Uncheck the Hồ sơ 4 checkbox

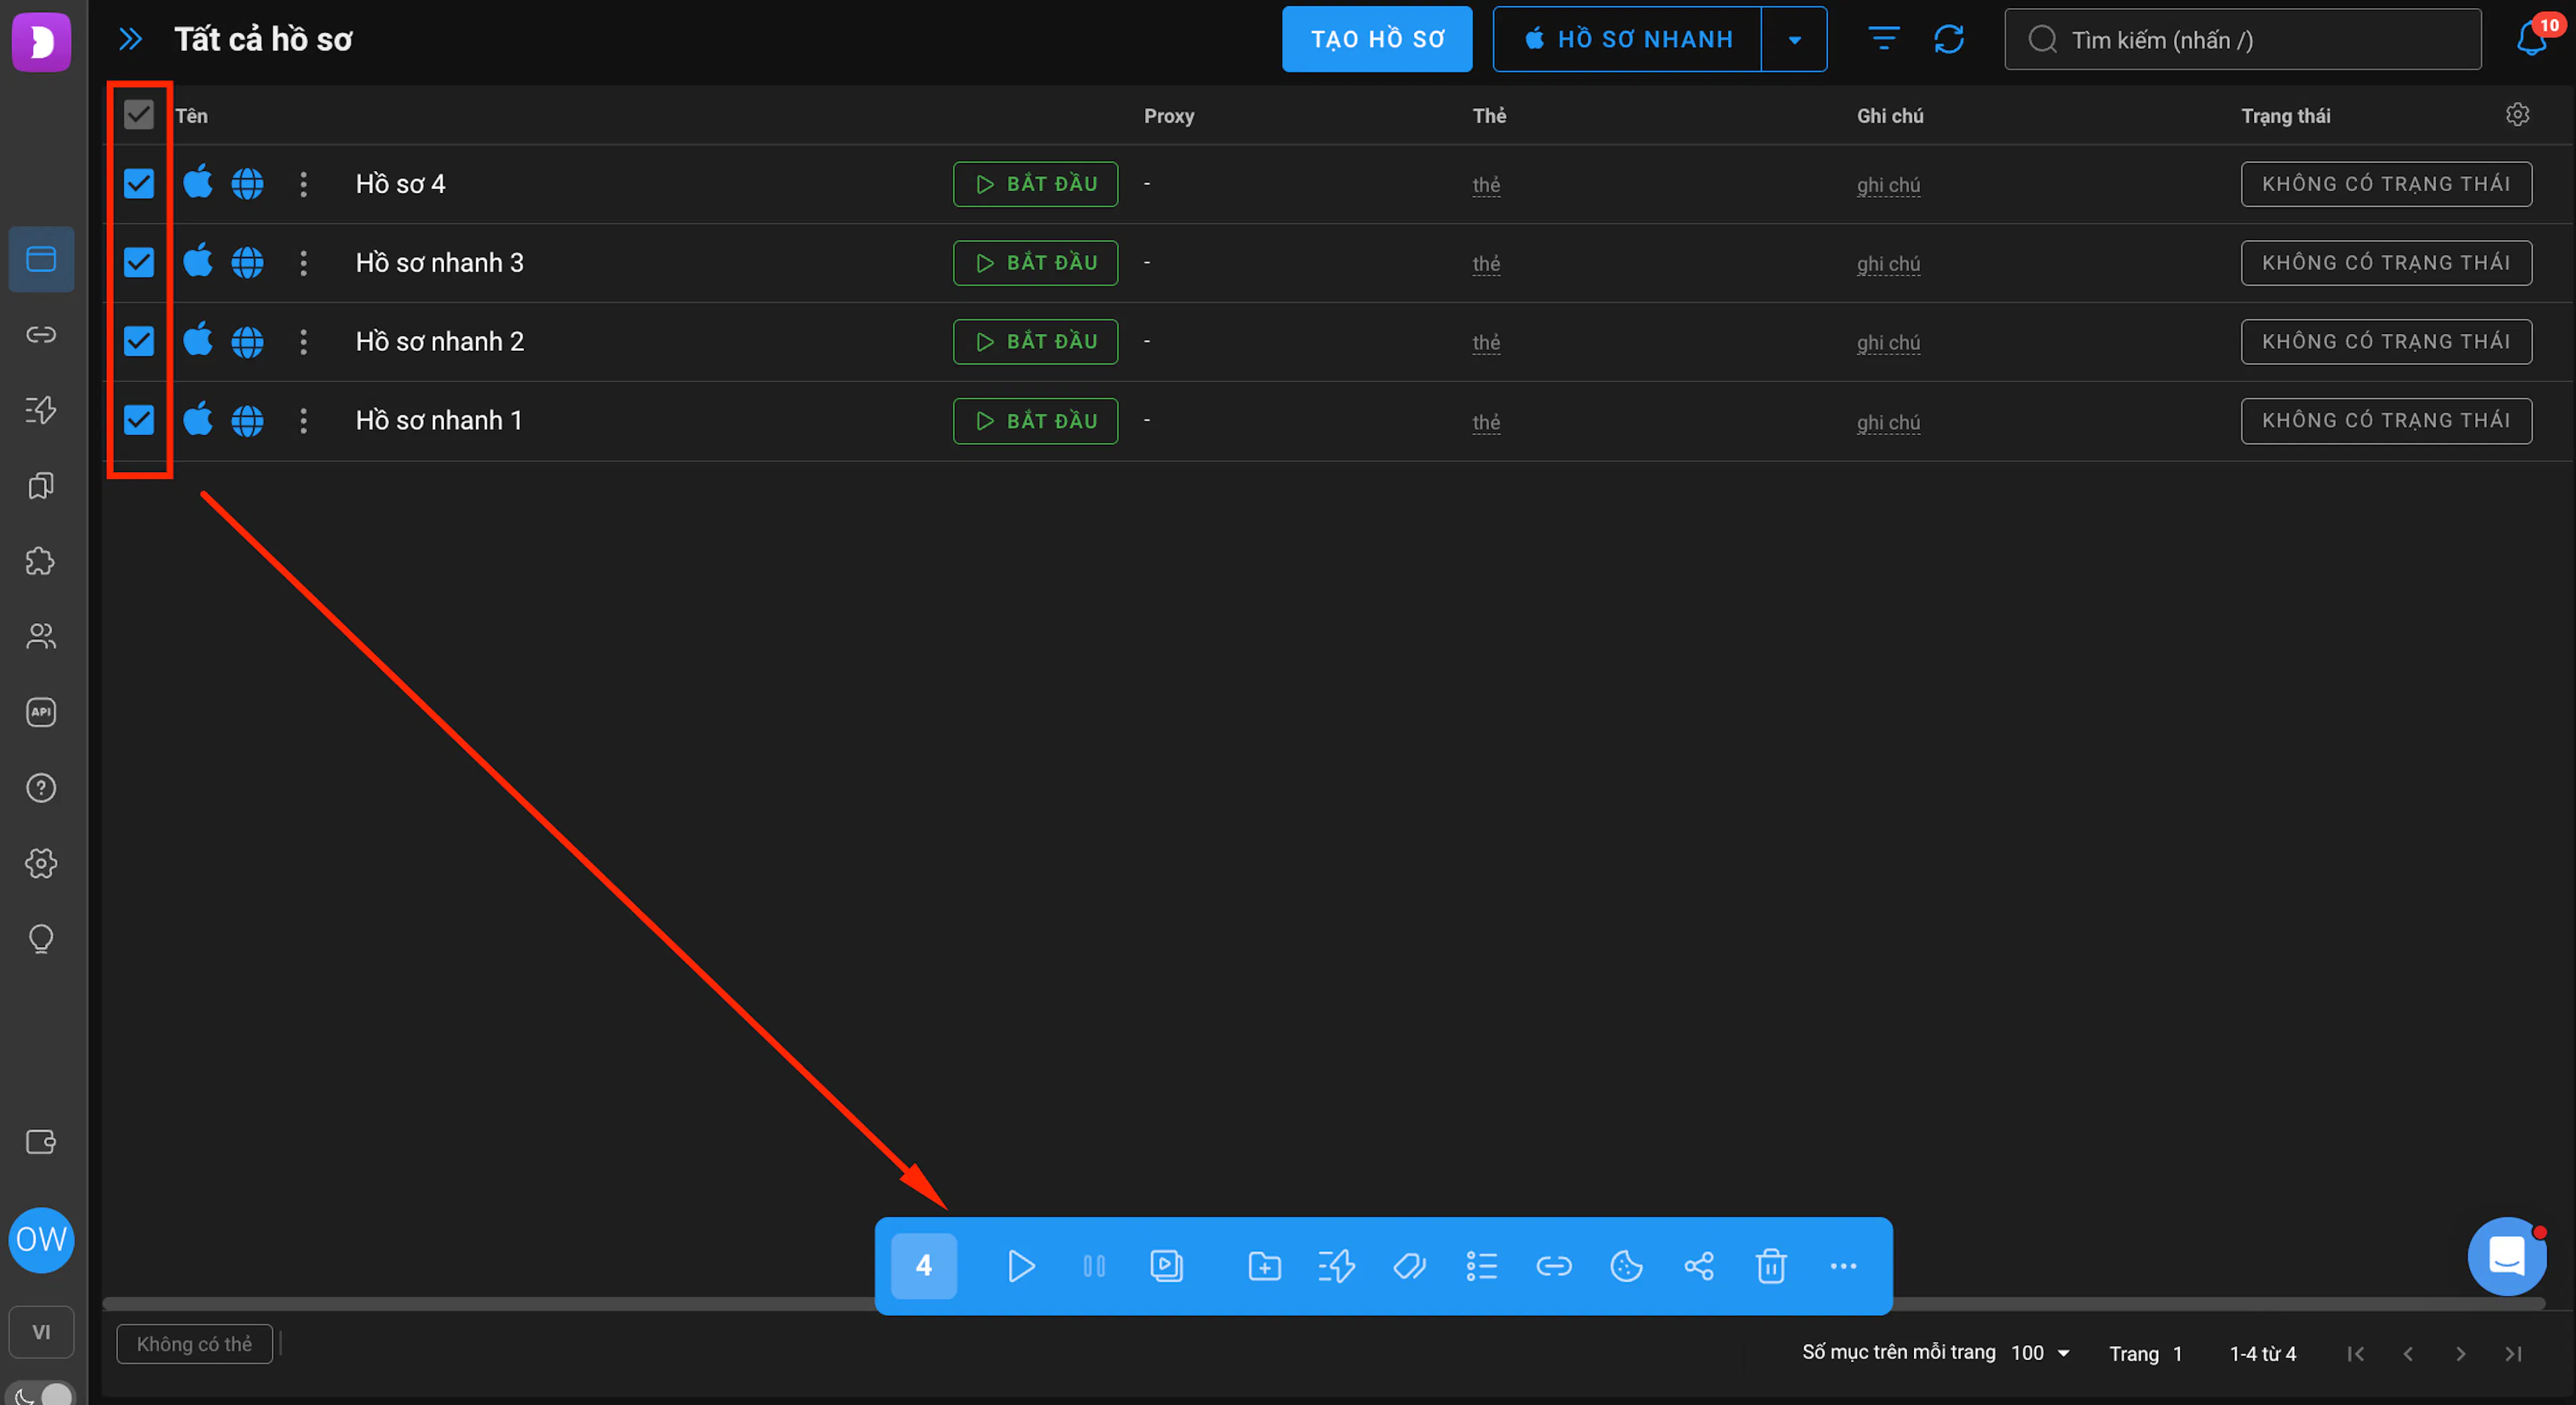coord(139,184)
